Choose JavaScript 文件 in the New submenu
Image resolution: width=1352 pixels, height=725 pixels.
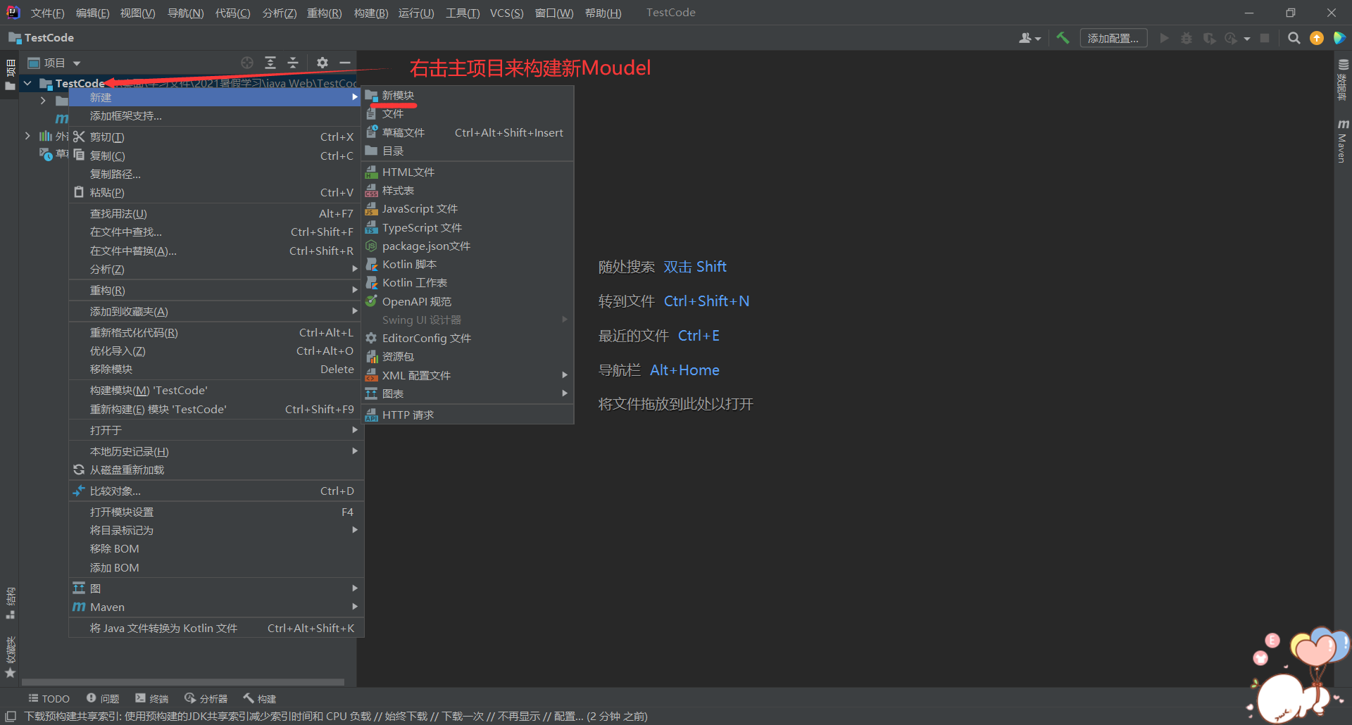click(x=468, y=208)
